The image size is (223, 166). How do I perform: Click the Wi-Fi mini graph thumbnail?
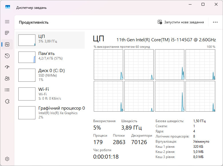coord(27,94)
